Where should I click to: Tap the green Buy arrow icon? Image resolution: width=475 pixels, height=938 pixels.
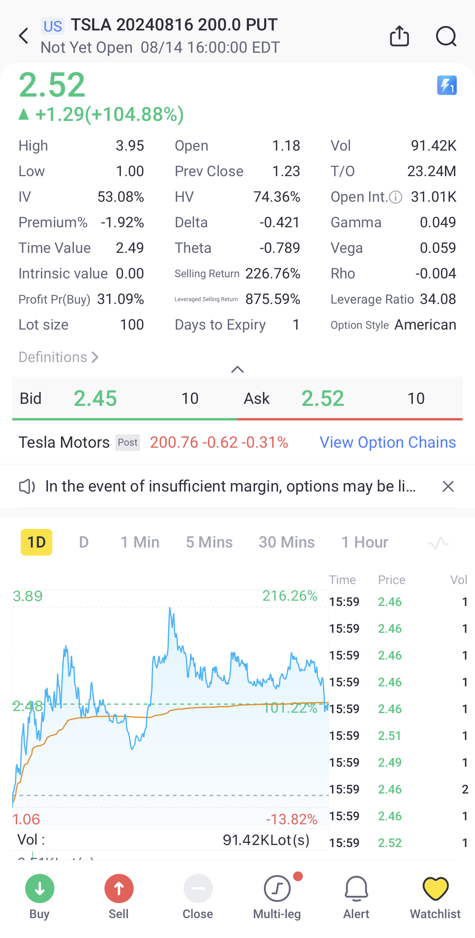click(40, 889)
